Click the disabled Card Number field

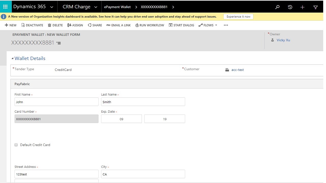coord(57,119)
